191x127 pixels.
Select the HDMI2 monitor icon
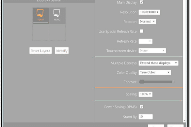57,16
